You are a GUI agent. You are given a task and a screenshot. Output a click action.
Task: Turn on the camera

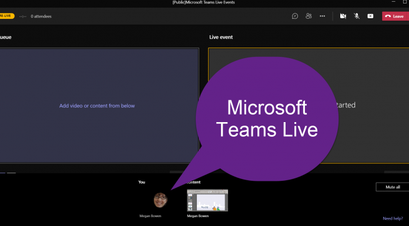coord(343,16)
